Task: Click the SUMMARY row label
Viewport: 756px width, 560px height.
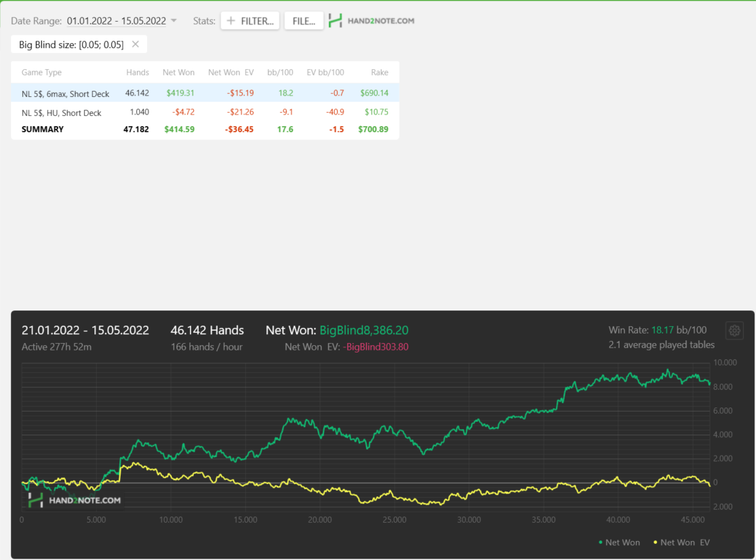Action: tap(43, 129)
